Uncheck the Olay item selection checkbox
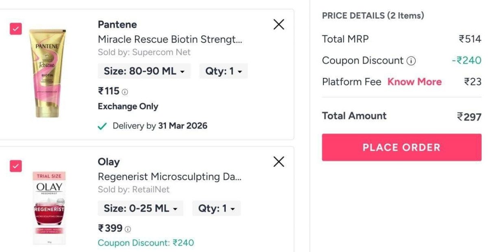 [15, 166]
